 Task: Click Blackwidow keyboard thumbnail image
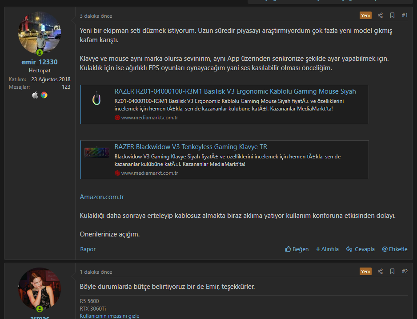[x=97, y=152]
